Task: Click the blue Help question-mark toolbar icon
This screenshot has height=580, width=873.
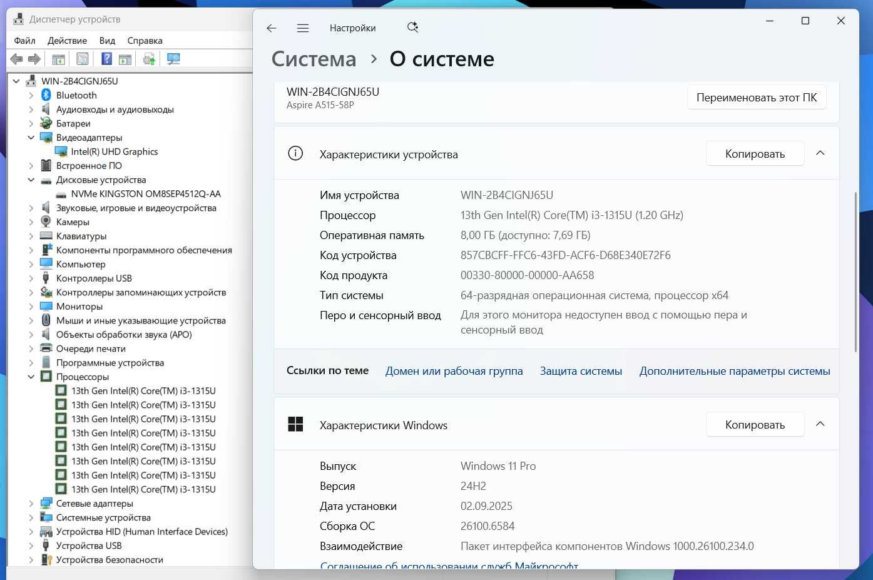Action: [107, 59]
